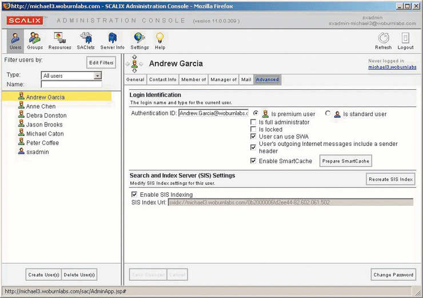Open the michael3.woburnlabs link

click(392, 67)
